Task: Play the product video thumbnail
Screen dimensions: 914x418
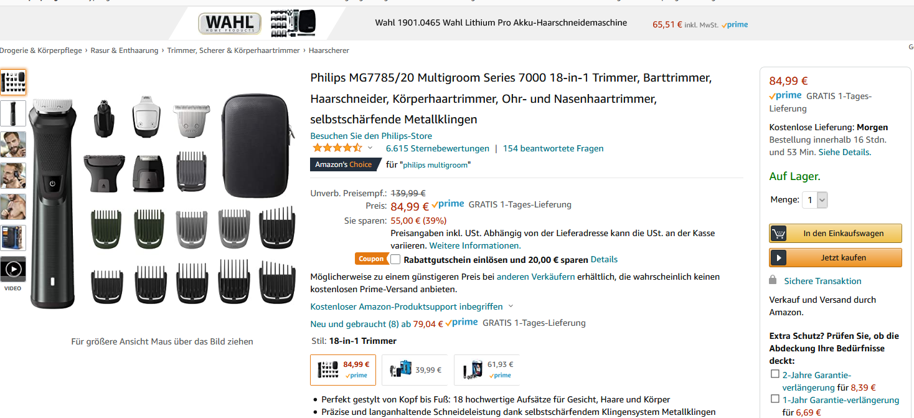Action: click(13, 269)
